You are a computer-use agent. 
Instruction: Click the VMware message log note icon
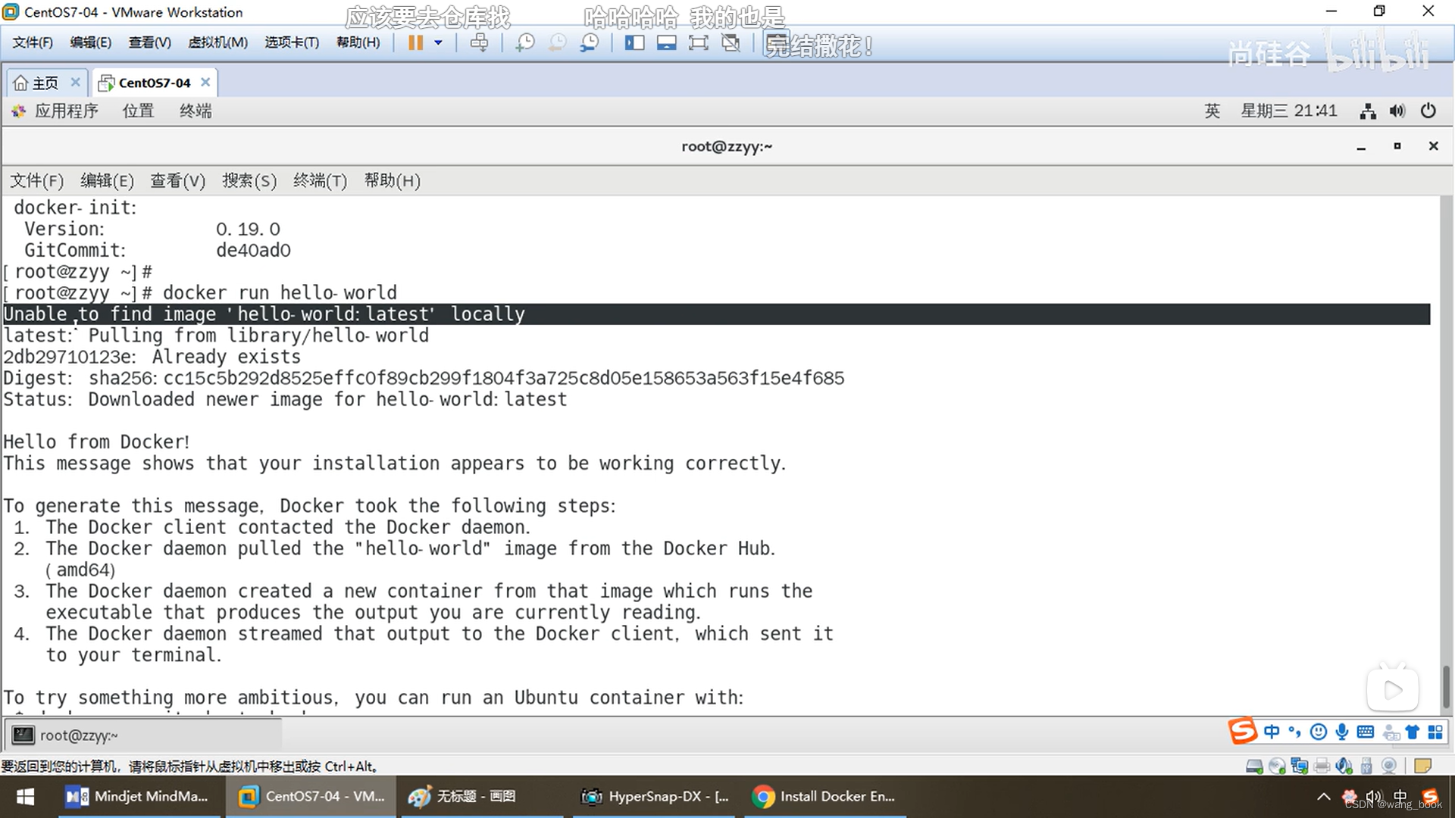[x=1422, y=766]
